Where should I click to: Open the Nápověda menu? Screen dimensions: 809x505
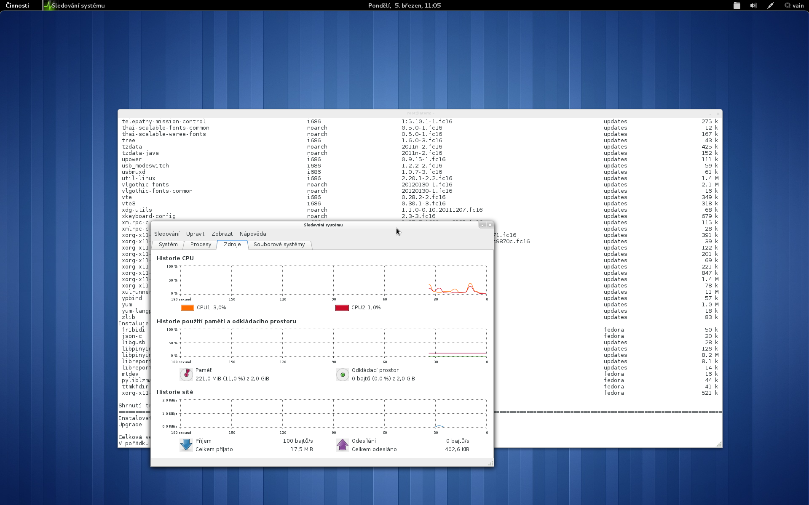pos(253,234)
